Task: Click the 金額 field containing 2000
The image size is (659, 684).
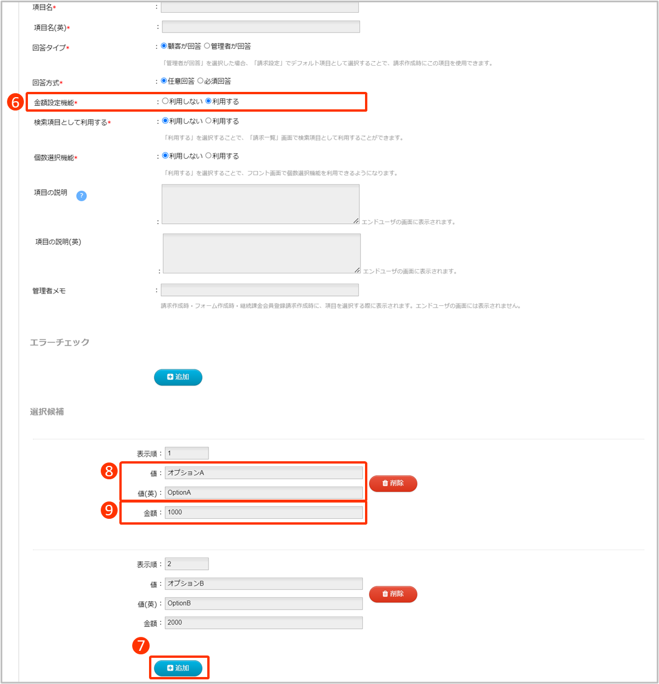Action: [264, 623]
